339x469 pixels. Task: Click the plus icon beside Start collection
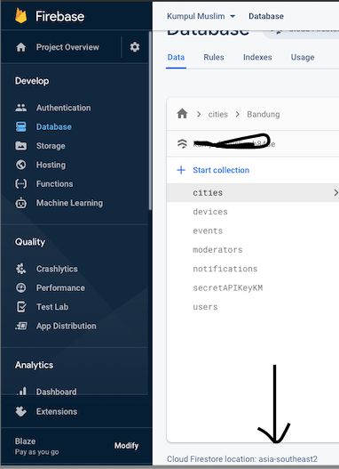pos(181,170)
